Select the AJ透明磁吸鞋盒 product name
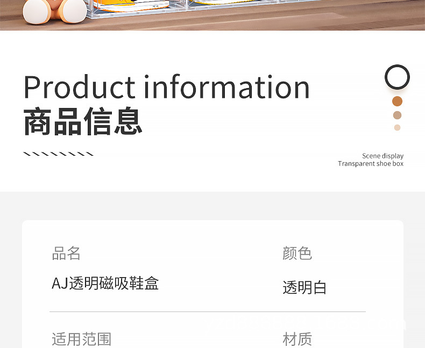Screen dimensions: 425x348 [105, 284]
